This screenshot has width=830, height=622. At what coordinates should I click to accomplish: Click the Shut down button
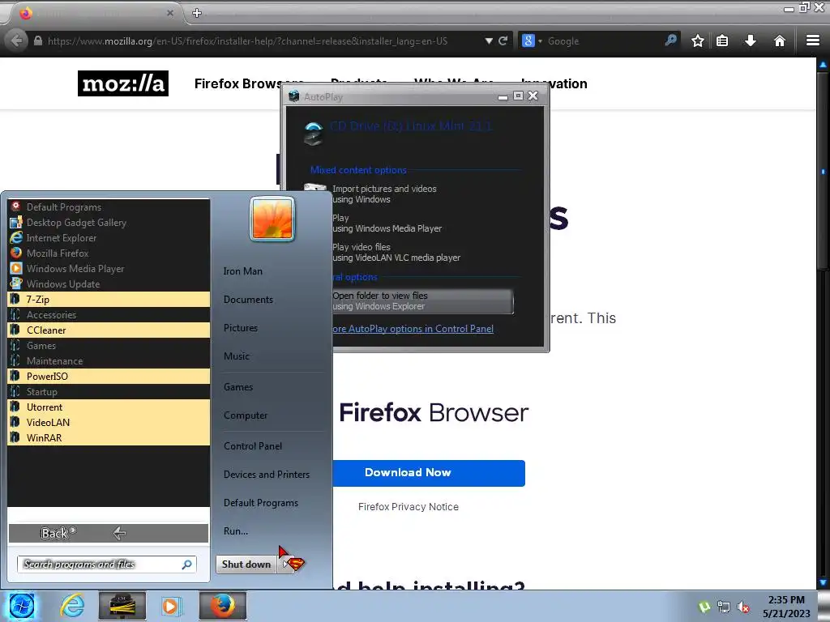(246, 564)
